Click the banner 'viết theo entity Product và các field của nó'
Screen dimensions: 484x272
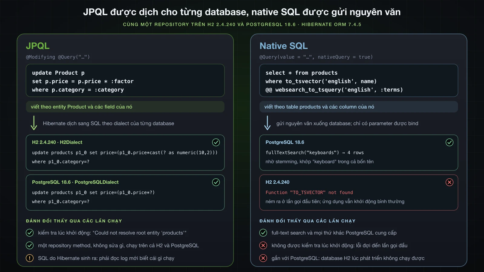point(125,107)
